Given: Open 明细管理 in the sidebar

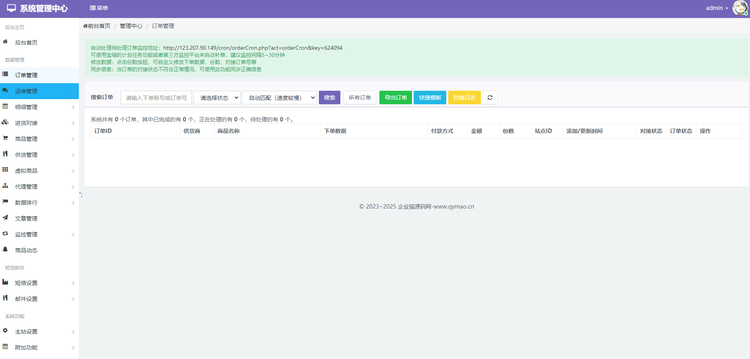Looking at the screenshot, I should pos(39,107).
